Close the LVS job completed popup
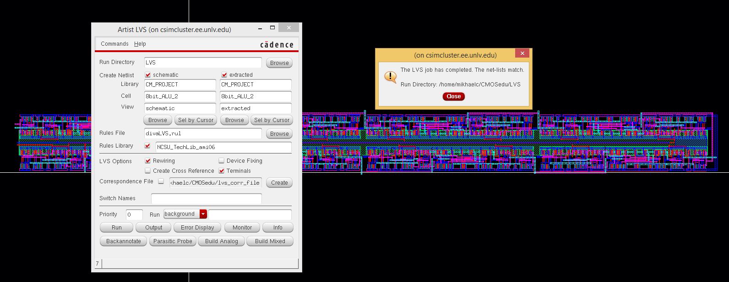 453,96
